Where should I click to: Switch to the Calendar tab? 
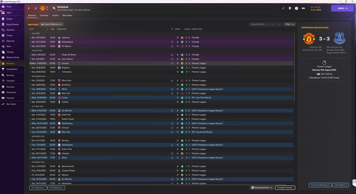[x=44, y=16]
